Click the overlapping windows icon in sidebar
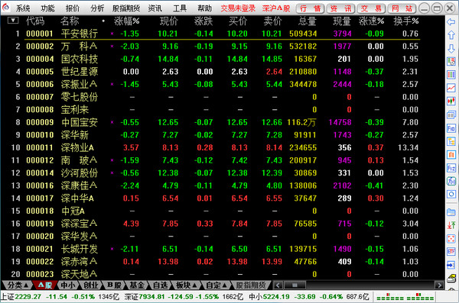Viewport: 459px width, 303px height. (451, 114)
